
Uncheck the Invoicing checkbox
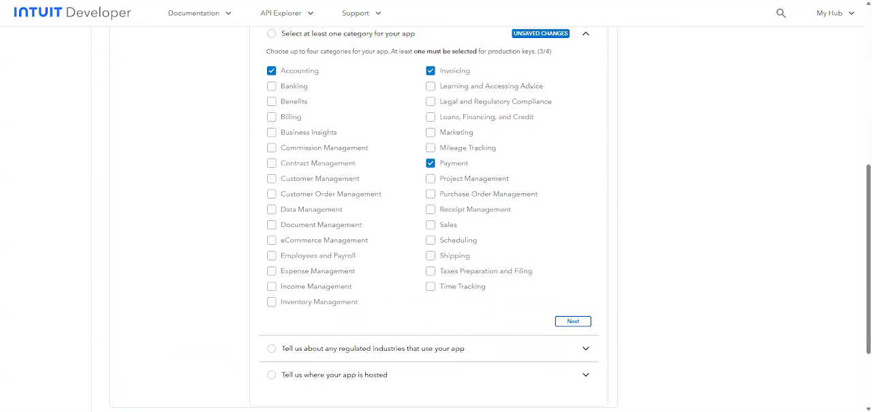(x=431, y=71)
